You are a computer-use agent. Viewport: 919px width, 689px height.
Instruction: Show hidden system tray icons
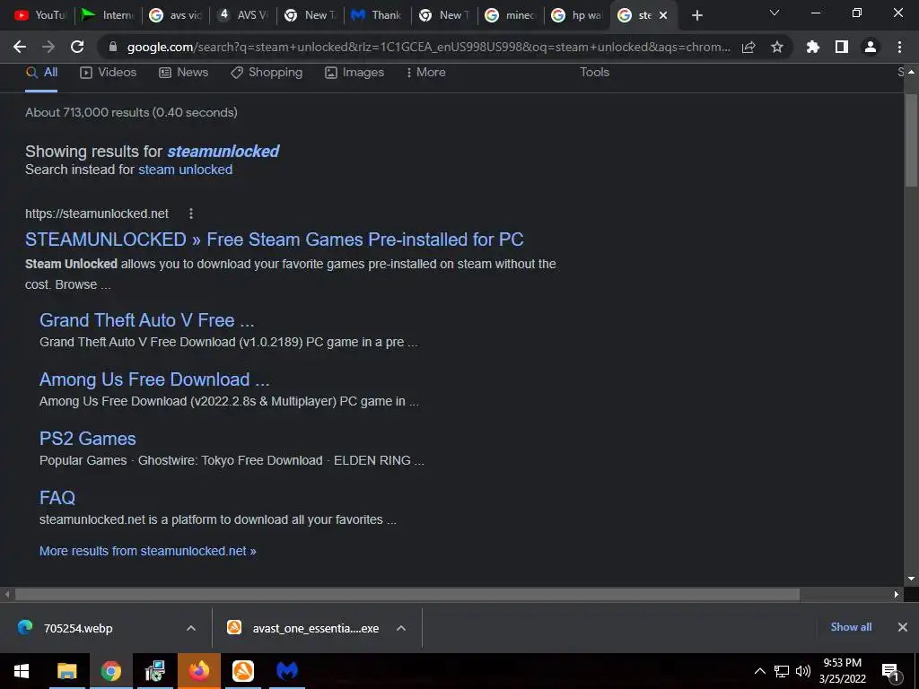(x=759, y=671)
